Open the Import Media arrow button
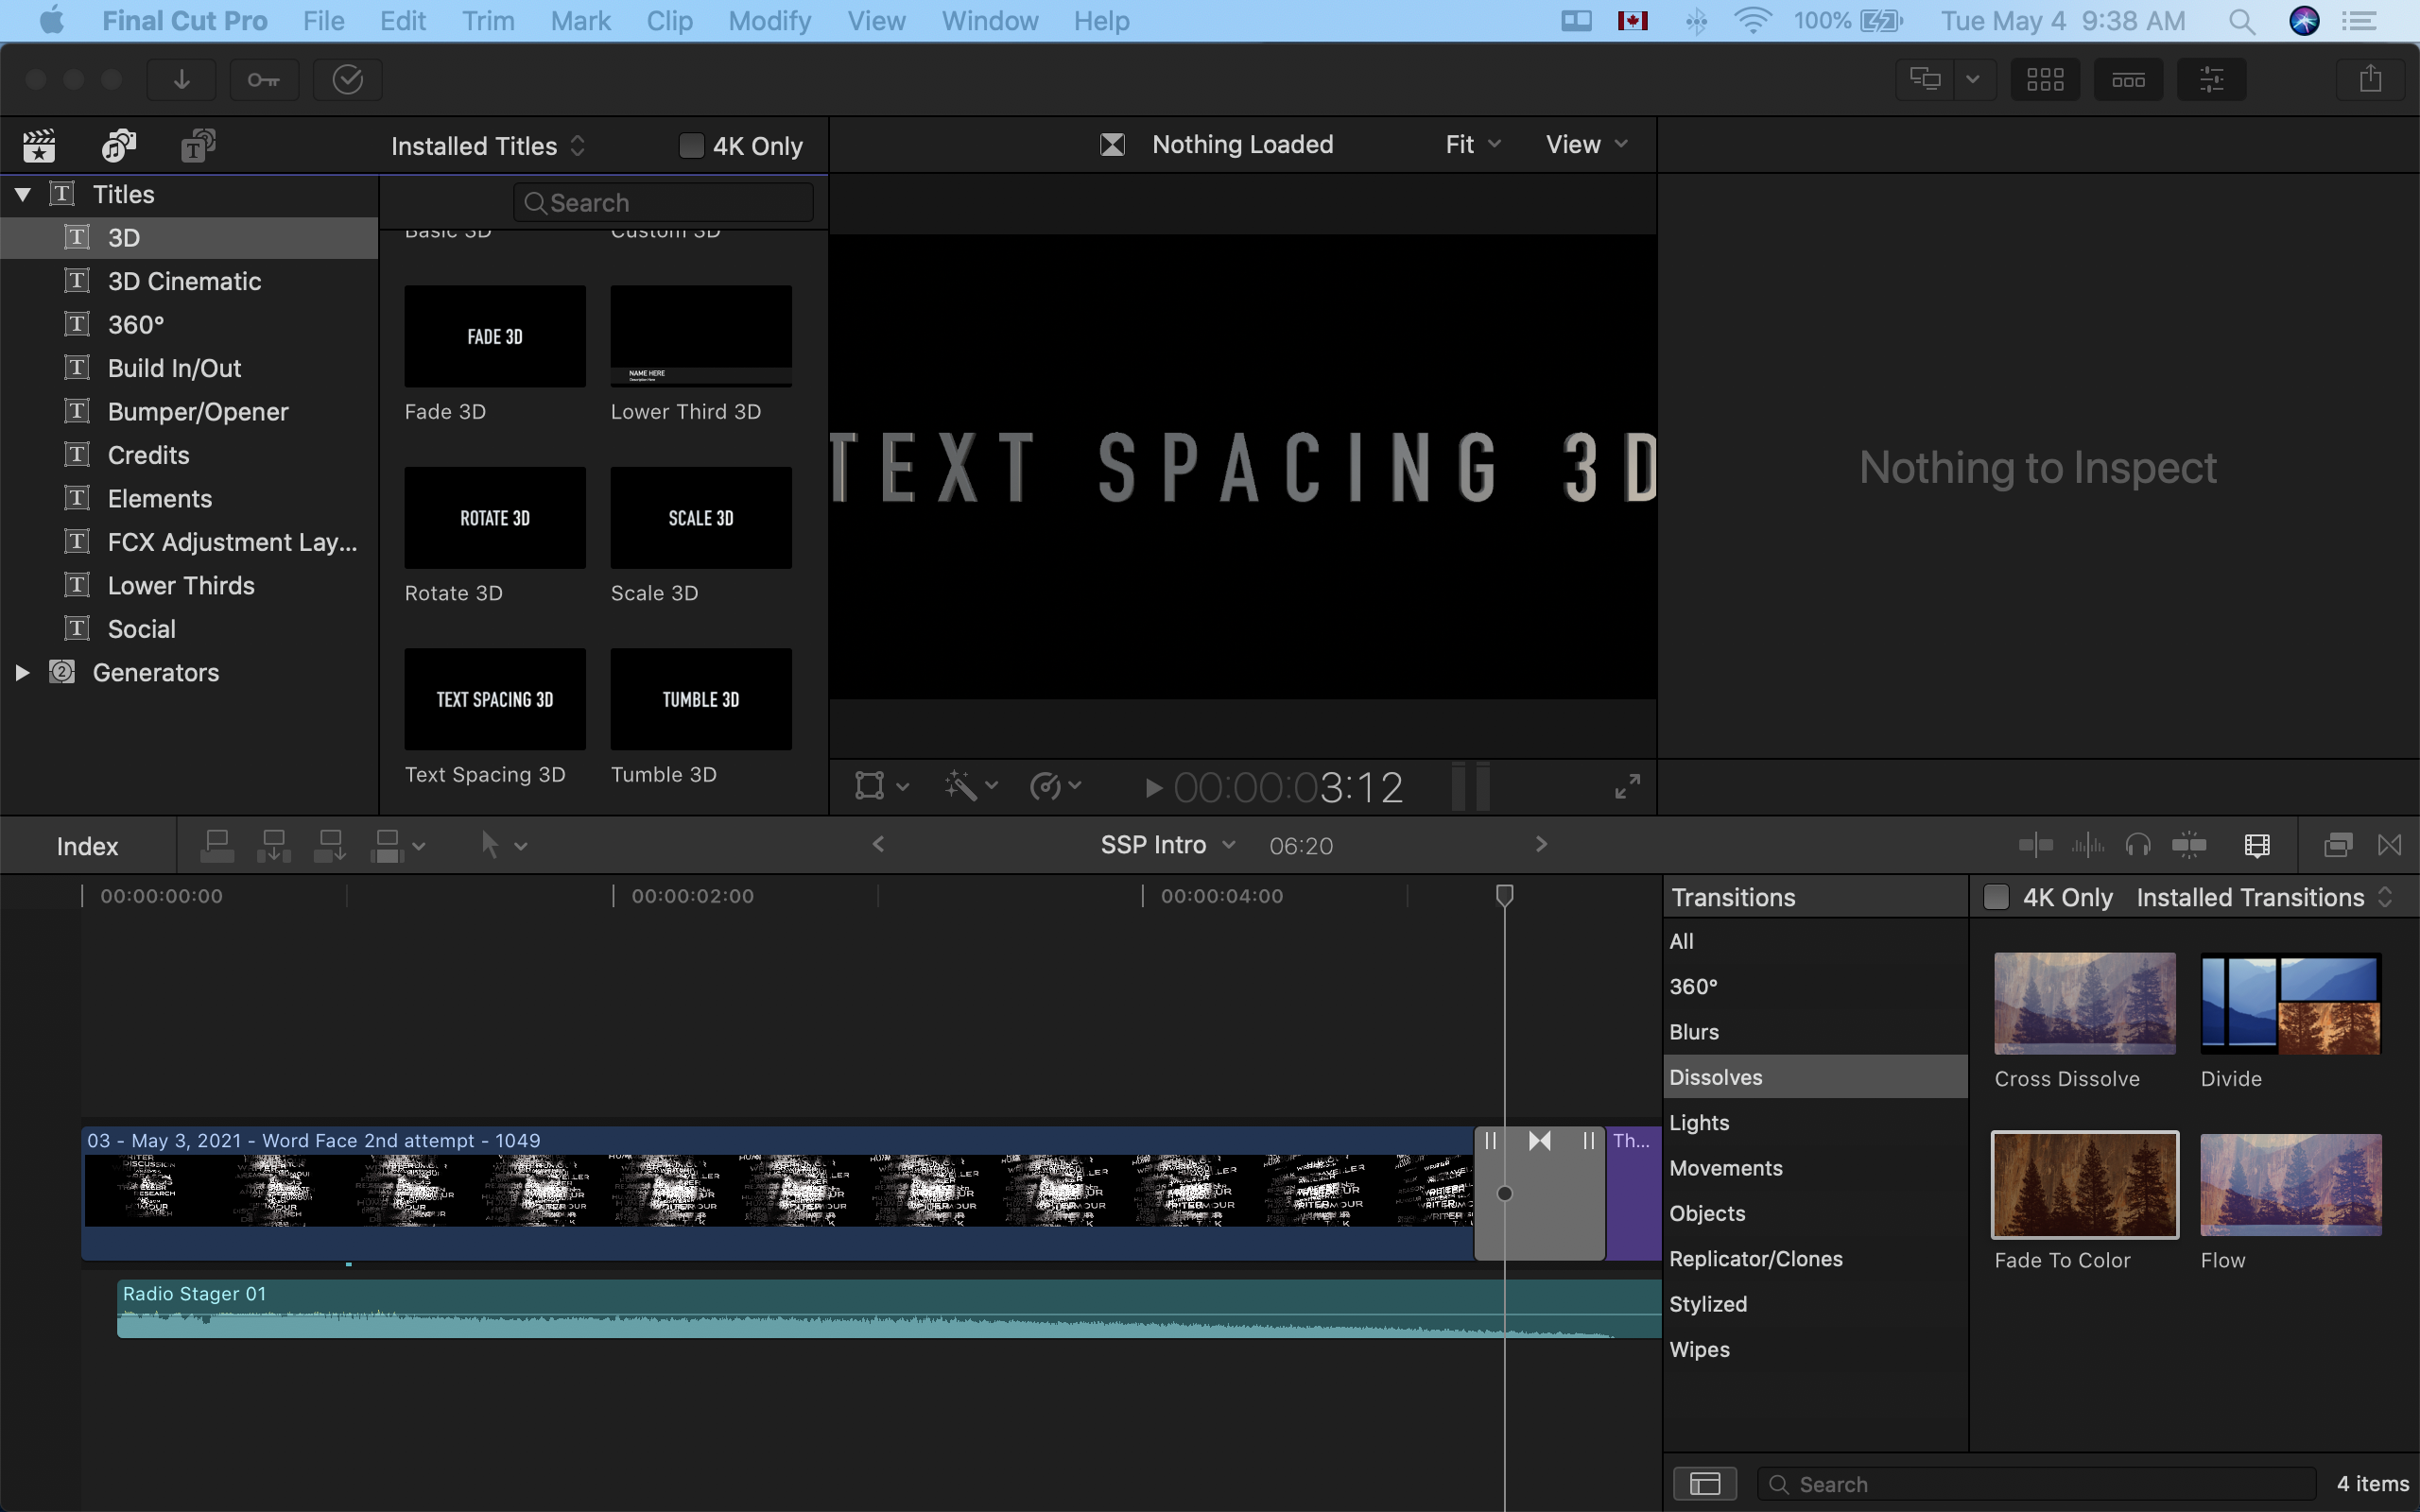The width and height of the screenshot is (2420, 1512). click(x=181, y=79)
